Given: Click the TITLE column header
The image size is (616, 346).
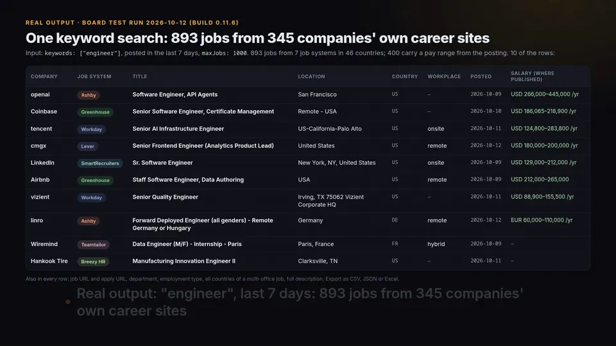Looking at the screenshot, I should tap(140, 76).
